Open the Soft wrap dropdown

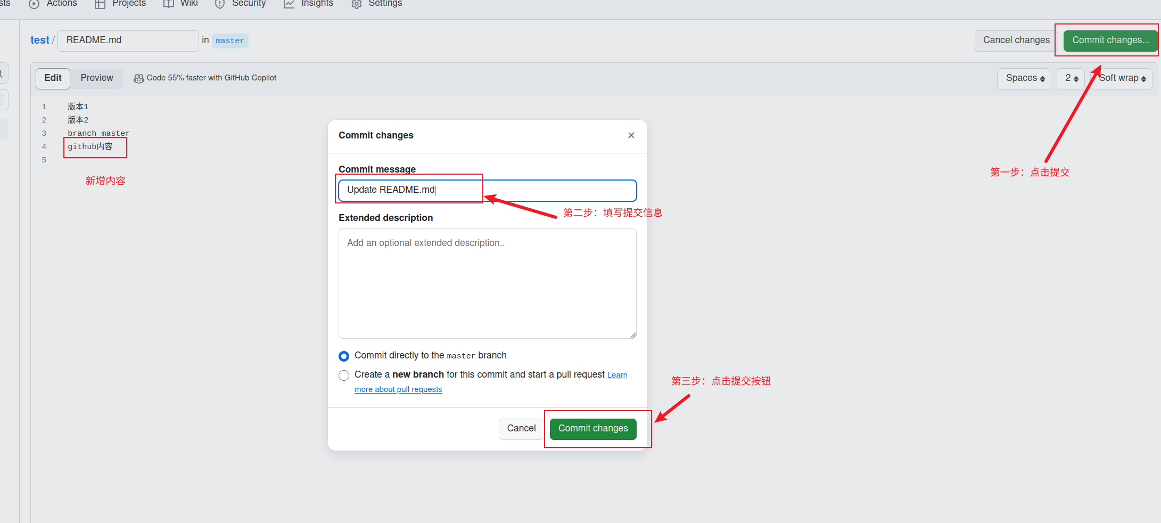(x=1122, y=78)
